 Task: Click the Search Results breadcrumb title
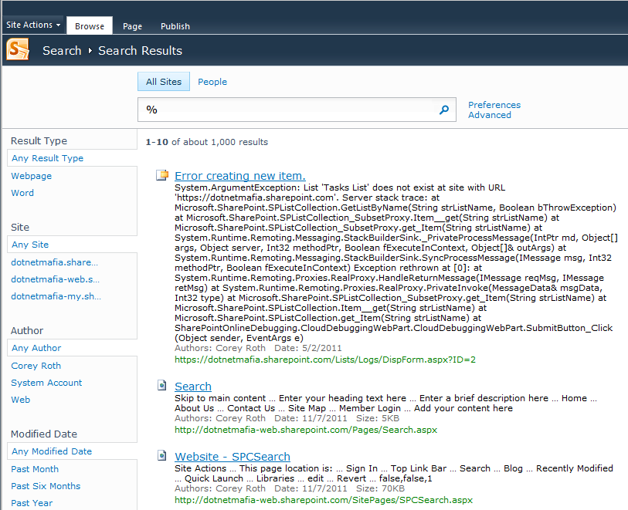pos(140,51)
